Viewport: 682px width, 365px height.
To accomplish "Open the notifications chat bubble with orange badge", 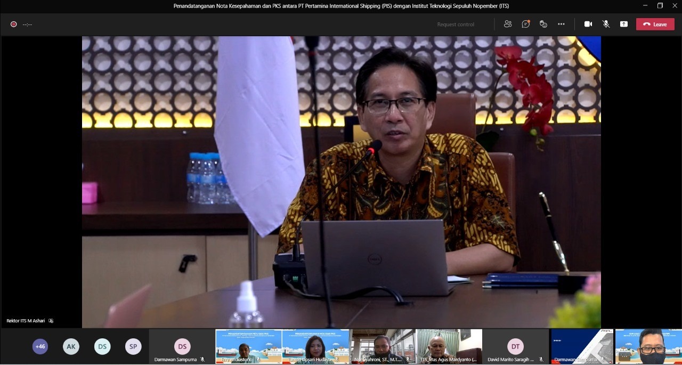I will point(526,24).
